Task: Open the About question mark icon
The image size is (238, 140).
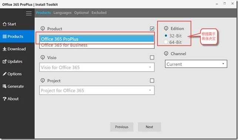Action: tap(4, 99)
